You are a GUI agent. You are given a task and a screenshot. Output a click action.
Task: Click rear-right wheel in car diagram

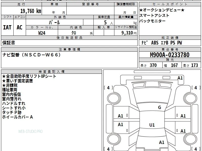tap(190, 139)
